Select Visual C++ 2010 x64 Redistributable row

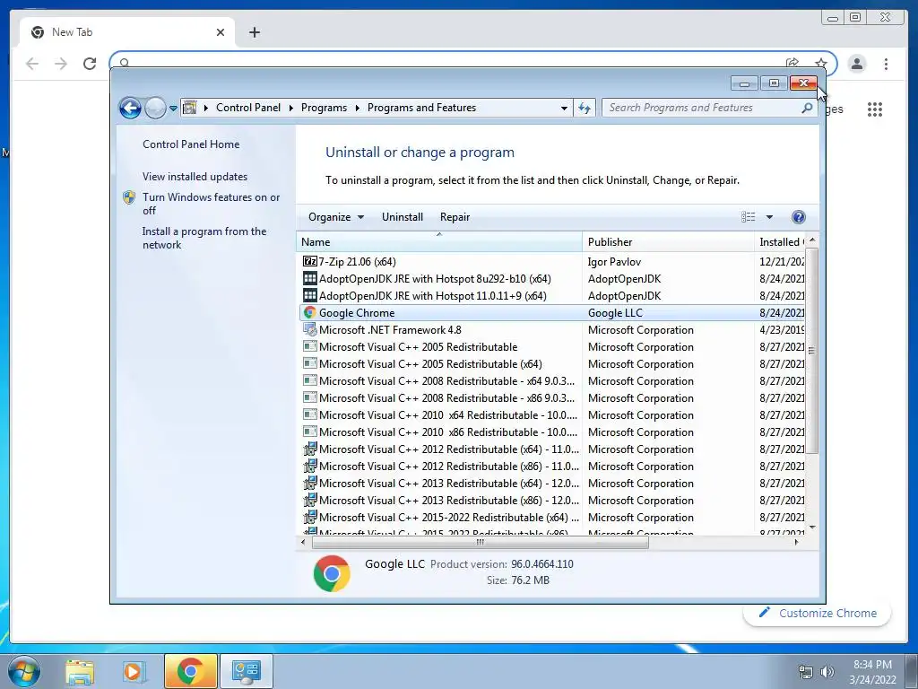pyautogui.click(x=551, y=414)
